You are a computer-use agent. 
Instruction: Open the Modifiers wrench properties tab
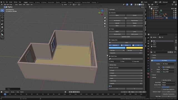148,61
